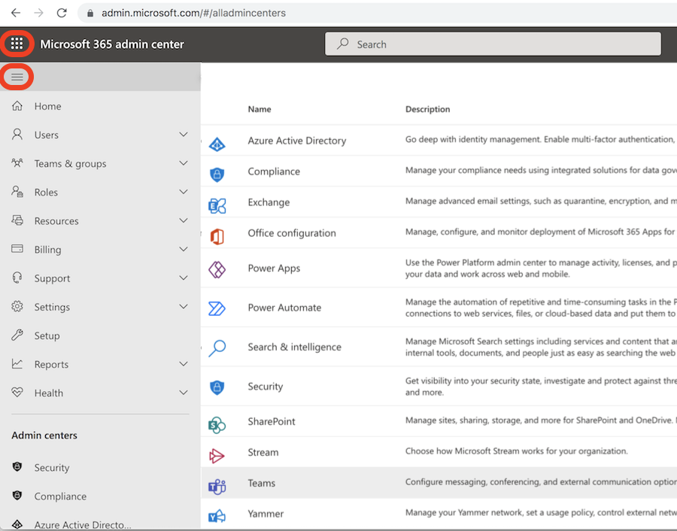Expand the Teams & groups chevron
Viewport: 677px width, 531px height.
(183, 162)
